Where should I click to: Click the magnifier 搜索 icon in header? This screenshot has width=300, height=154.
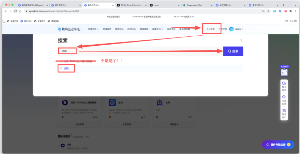(x=211, y=29)
